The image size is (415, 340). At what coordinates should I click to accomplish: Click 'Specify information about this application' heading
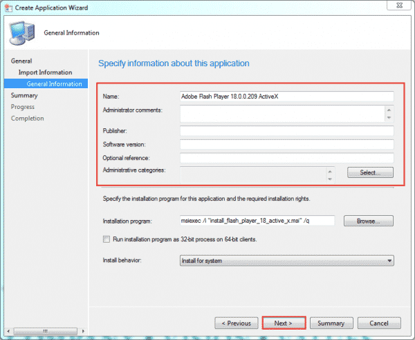pyautogui.click(x=174, y=63)
